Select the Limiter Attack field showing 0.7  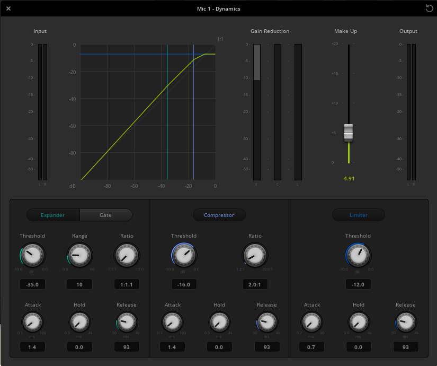(311, 347)
